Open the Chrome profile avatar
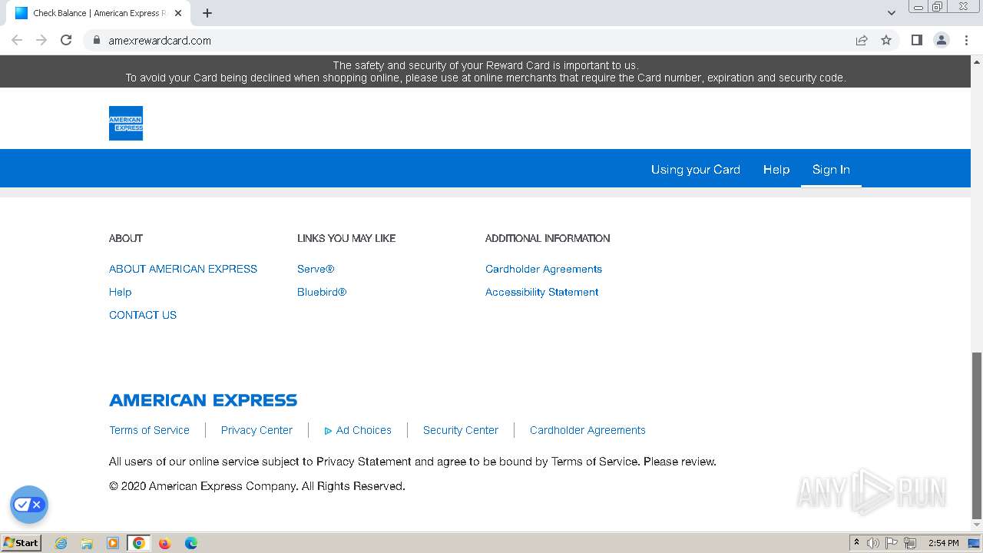The image size is (983, 553). tap(941, 40)
